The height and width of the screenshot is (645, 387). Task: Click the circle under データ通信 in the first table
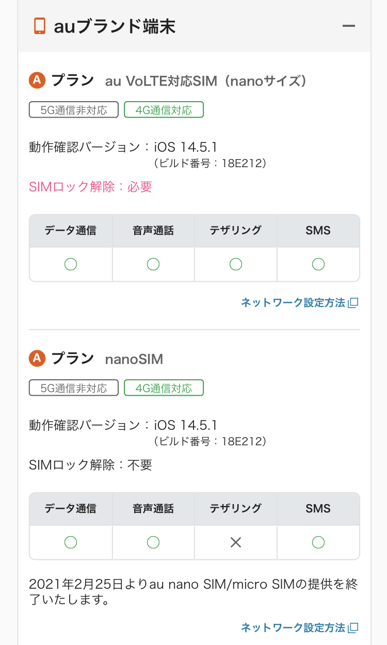tap(71, 264)
